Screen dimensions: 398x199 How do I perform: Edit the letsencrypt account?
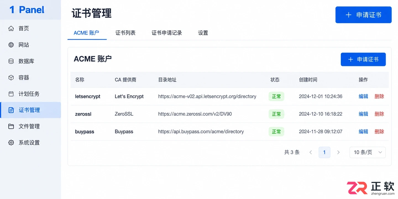pyautogui.click(x=363, y=96)
